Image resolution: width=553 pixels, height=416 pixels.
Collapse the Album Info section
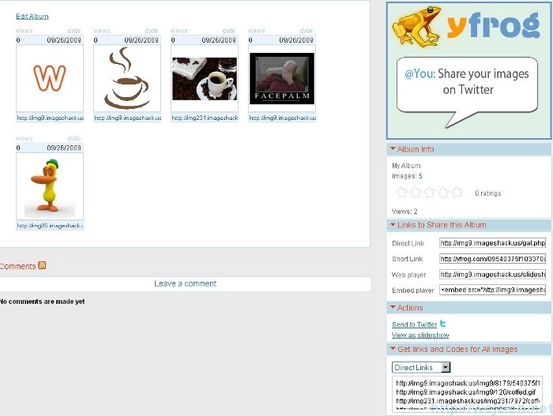pos(393,148)
